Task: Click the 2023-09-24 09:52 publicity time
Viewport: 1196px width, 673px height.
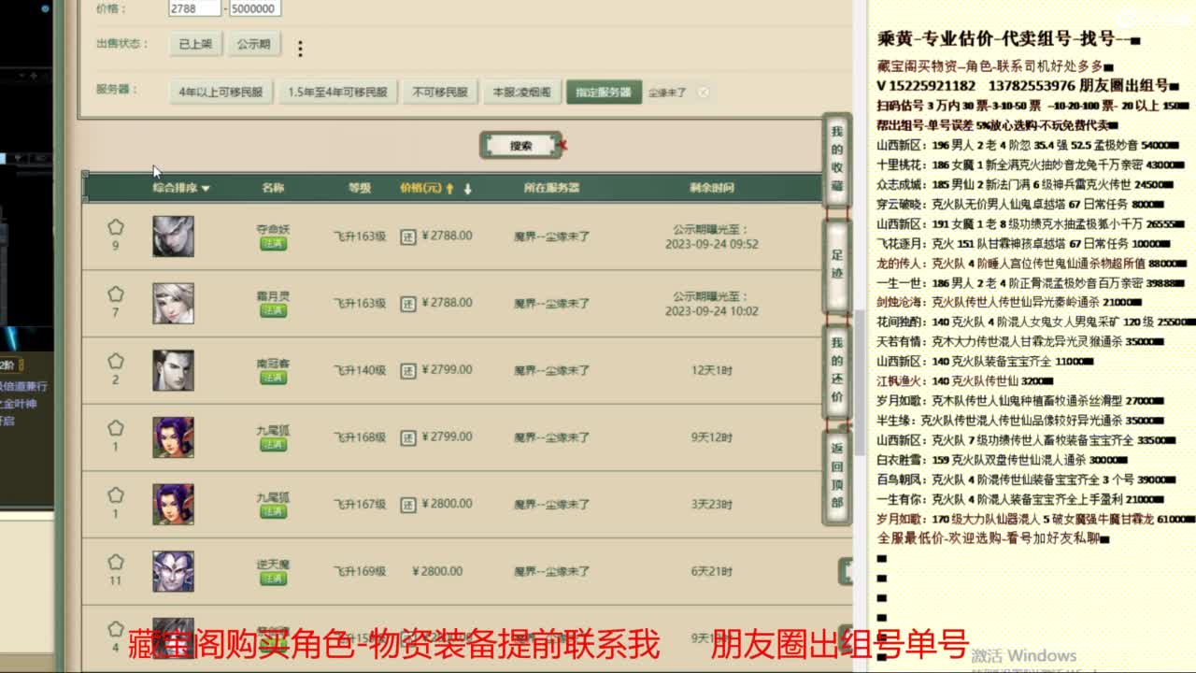Action: [x=712, y=244]
